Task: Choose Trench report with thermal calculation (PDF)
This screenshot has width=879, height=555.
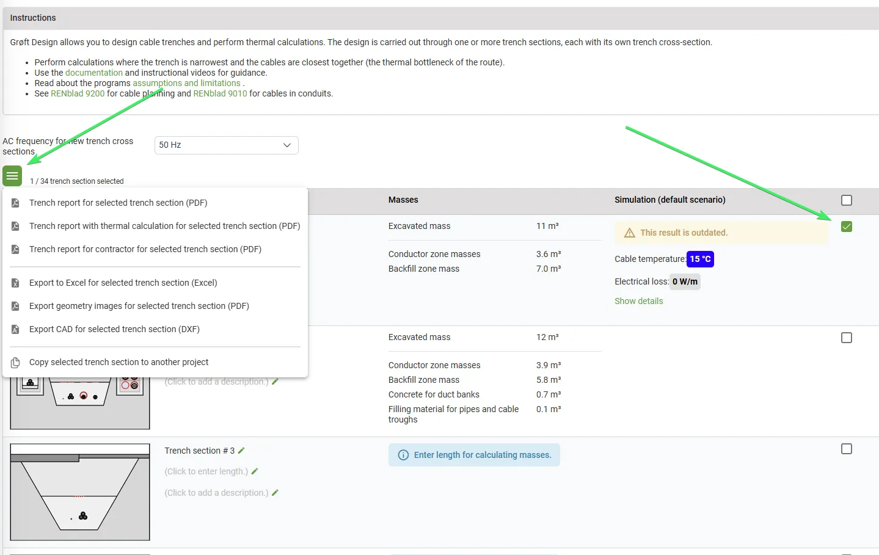Action: pos(164,226)
